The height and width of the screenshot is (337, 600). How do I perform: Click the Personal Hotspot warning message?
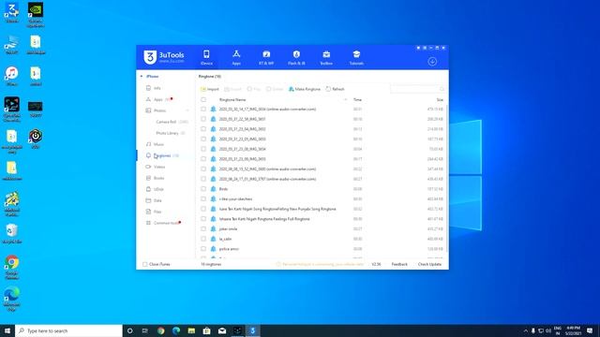coord(320,264)
